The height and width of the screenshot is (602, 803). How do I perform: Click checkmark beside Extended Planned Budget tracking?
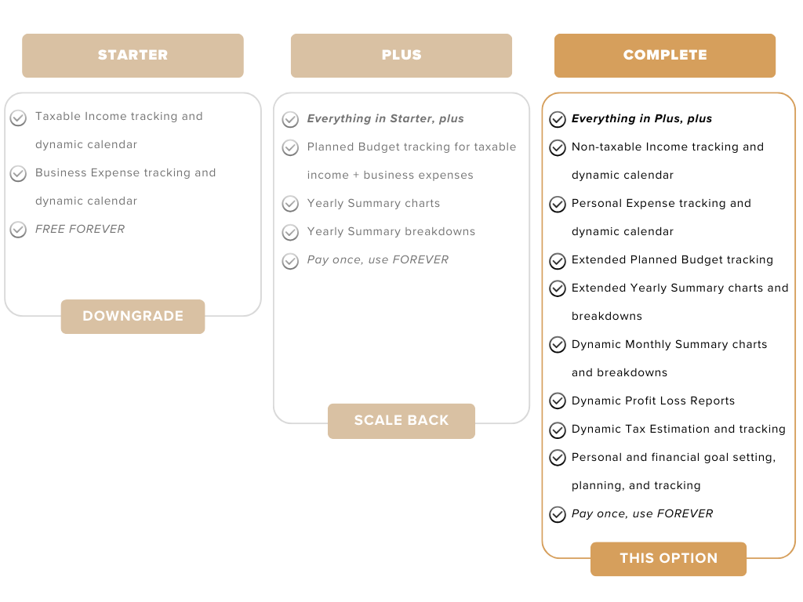tap(558, 260)
